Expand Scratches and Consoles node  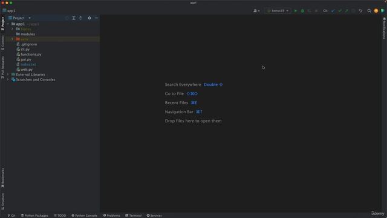tap(8, 79)
